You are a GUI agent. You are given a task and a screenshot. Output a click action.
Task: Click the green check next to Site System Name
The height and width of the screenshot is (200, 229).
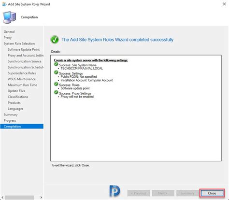pos(56,64)
